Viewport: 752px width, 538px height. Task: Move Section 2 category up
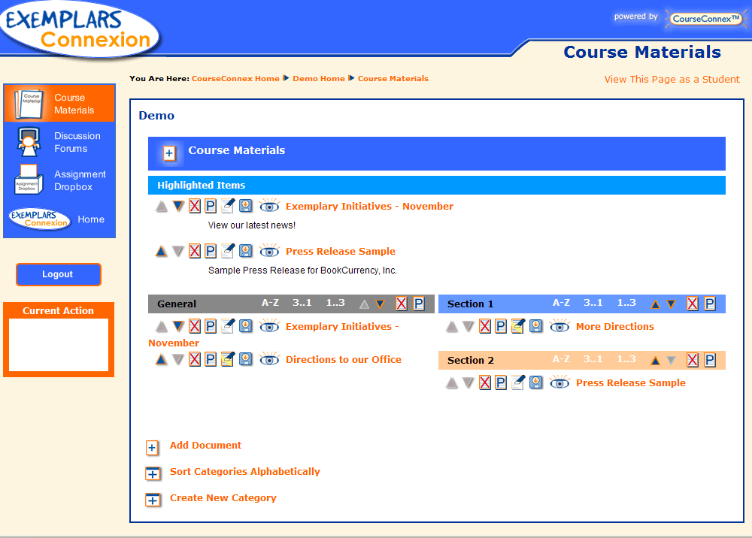655,361
